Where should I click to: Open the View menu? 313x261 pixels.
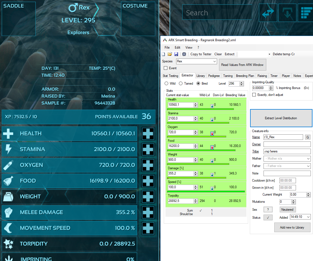click(189, 48)
